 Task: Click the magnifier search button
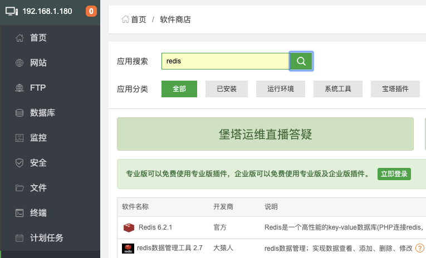coord(301,61)
